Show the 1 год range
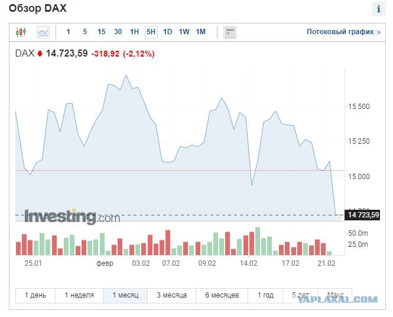The height and width of the screenshot is (317, 393). click(x=265, y=296)
